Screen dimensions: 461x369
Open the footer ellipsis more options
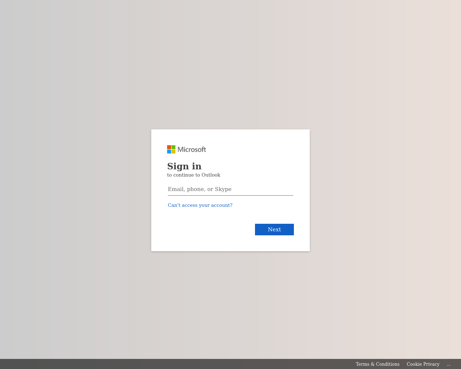(449, 364)
